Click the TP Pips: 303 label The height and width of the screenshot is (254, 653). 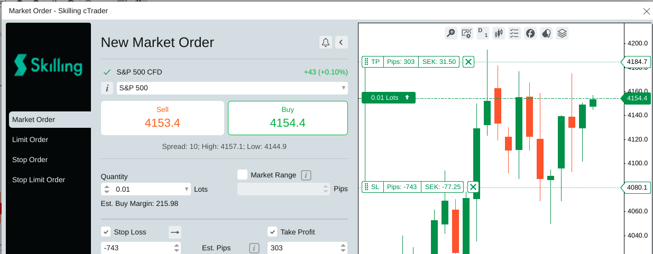tap(401, 62)
